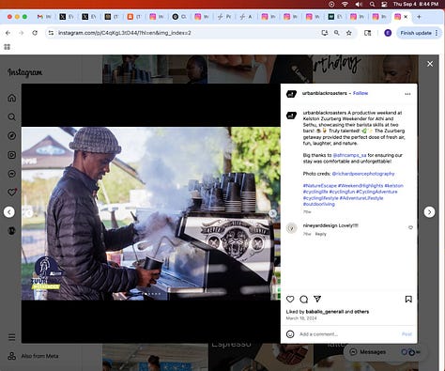Show the next photo in carousel
This screenshot has height=371, width=445.
coord(272,213)
